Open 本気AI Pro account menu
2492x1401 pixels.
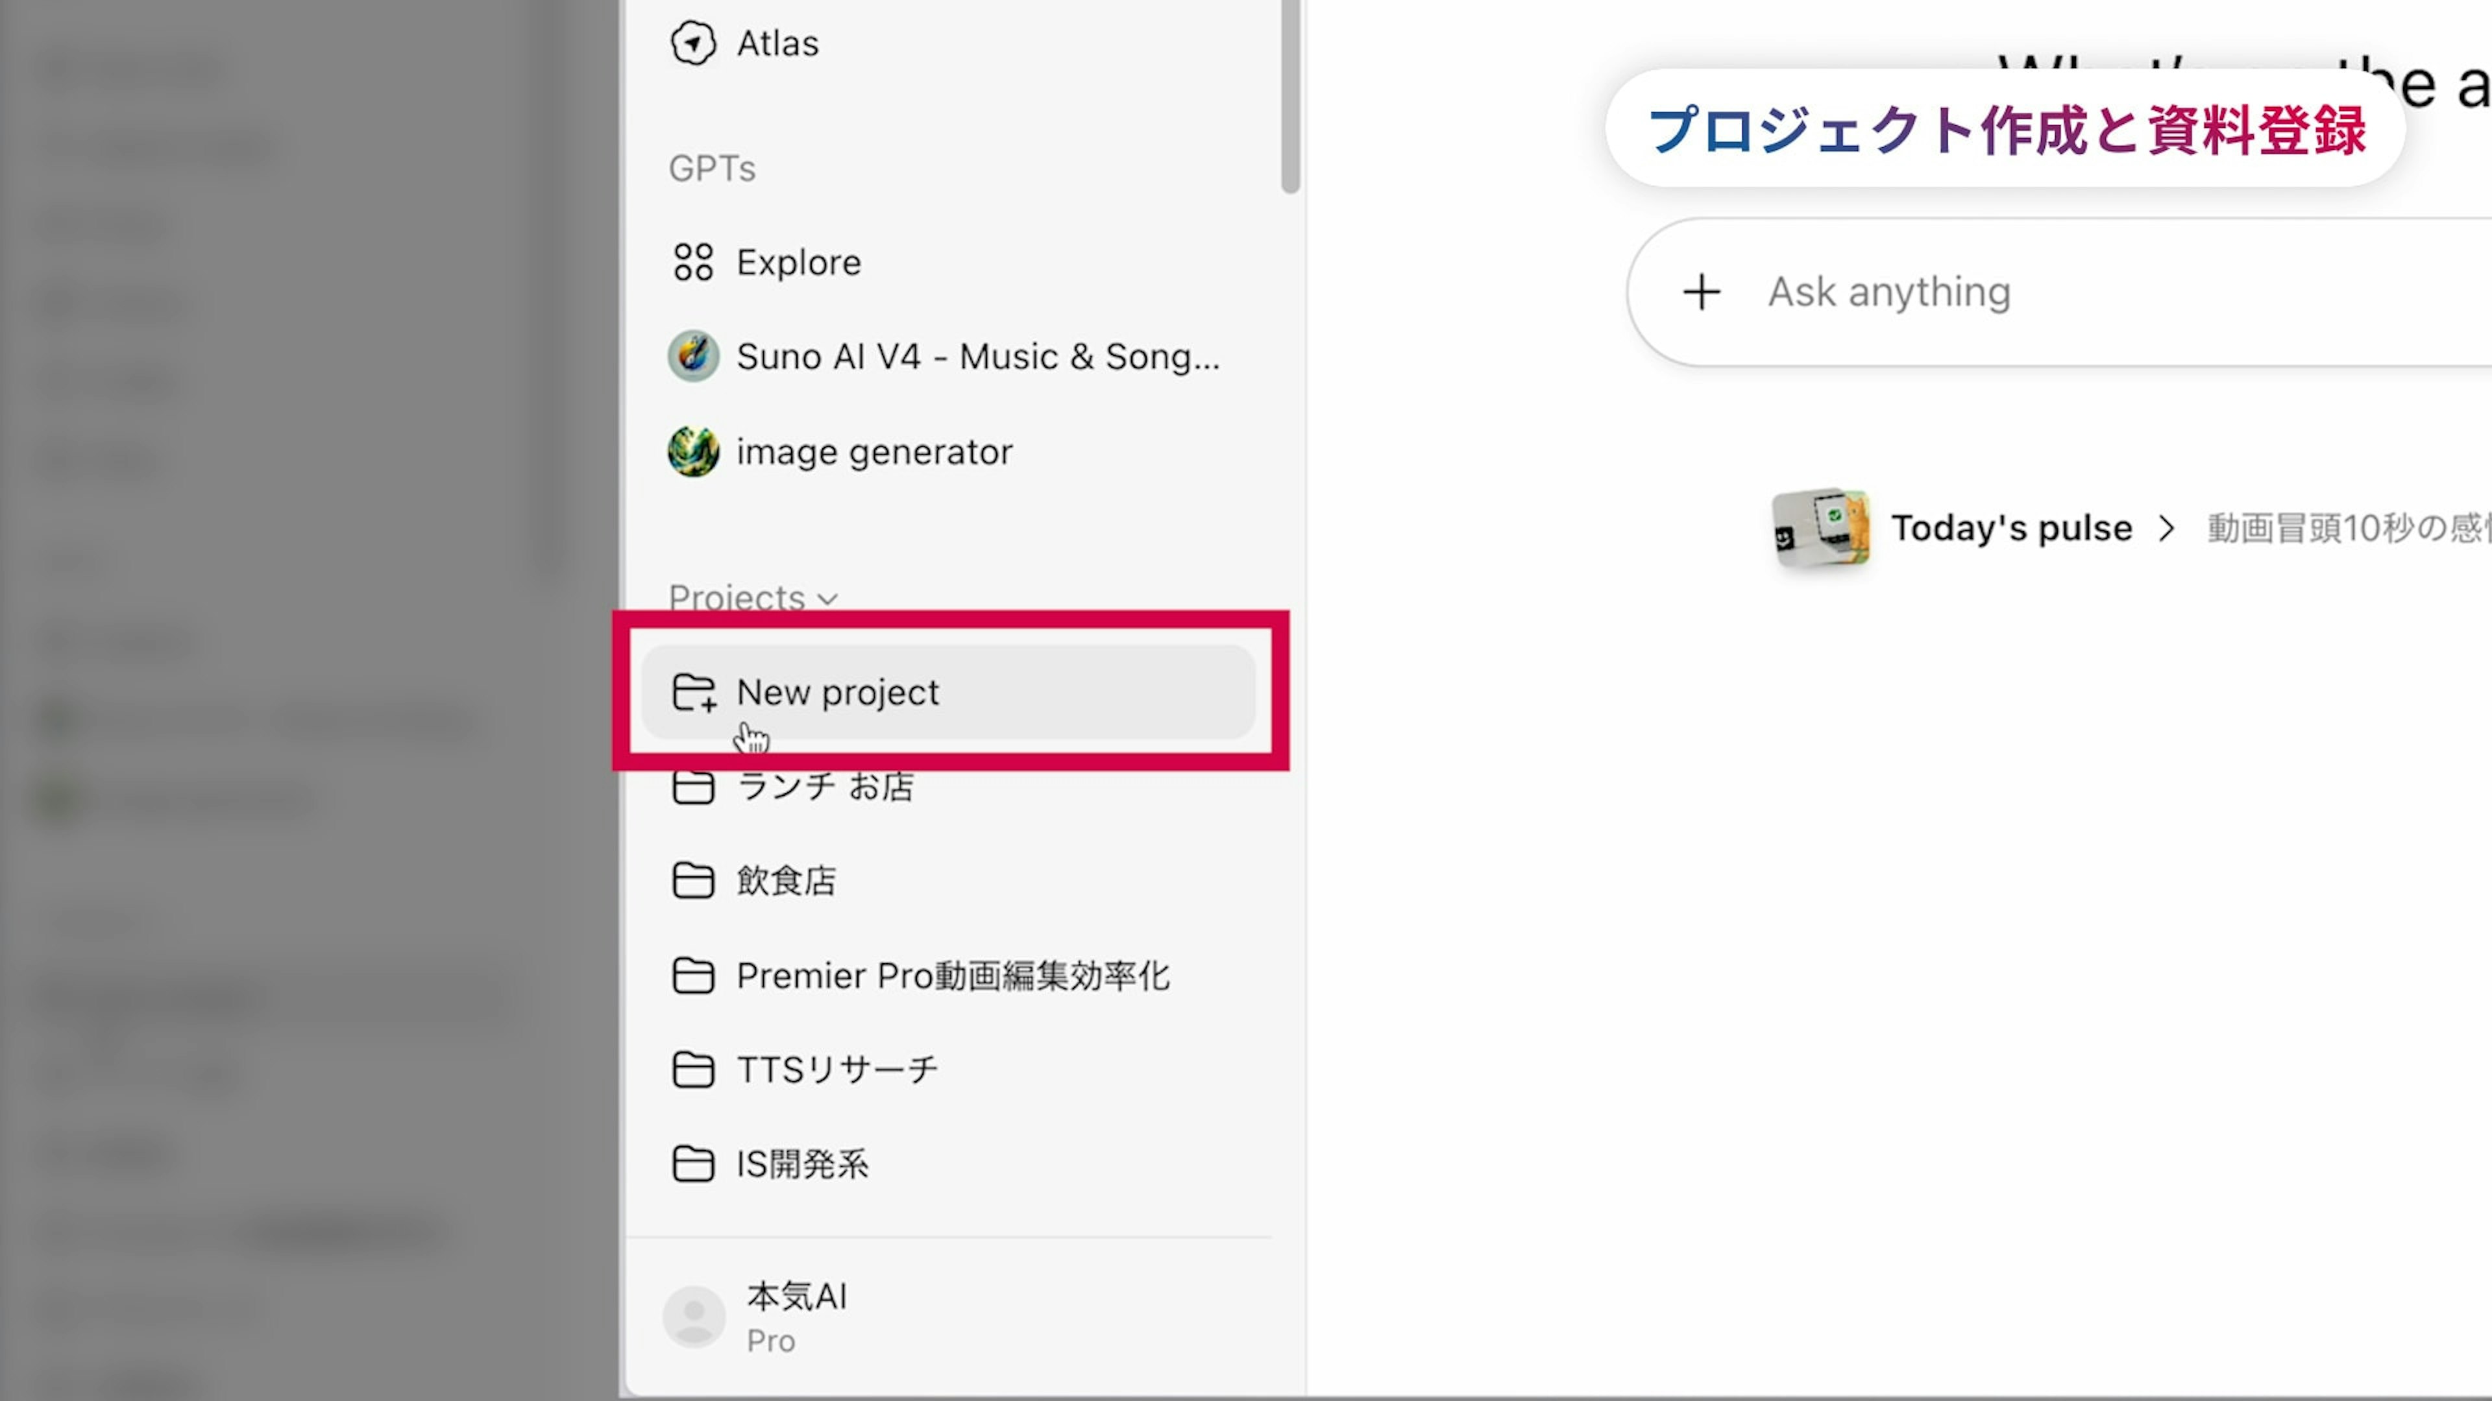(x=797, y=1316)
